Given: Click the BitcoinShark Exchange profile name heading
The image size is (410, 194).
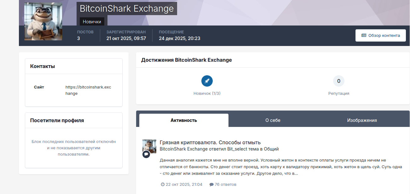Looking at the screenshot, I should coord(127,9).
